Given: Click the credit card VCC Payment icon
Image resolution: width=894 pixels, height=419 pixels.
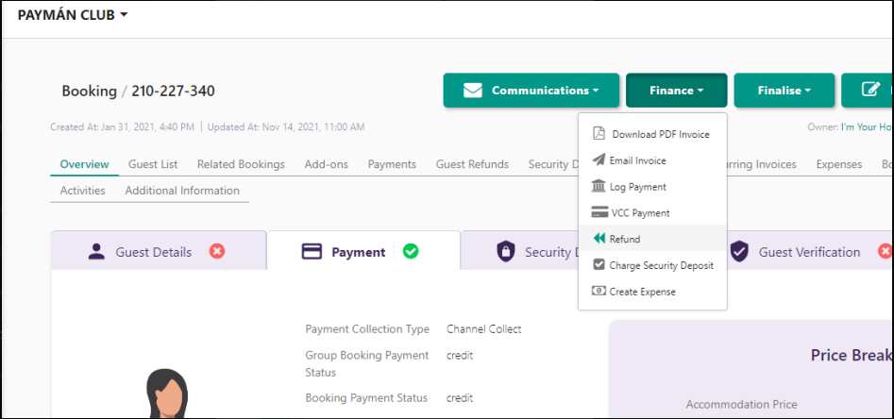Looking at the screenshot, I should coord(599,212).
